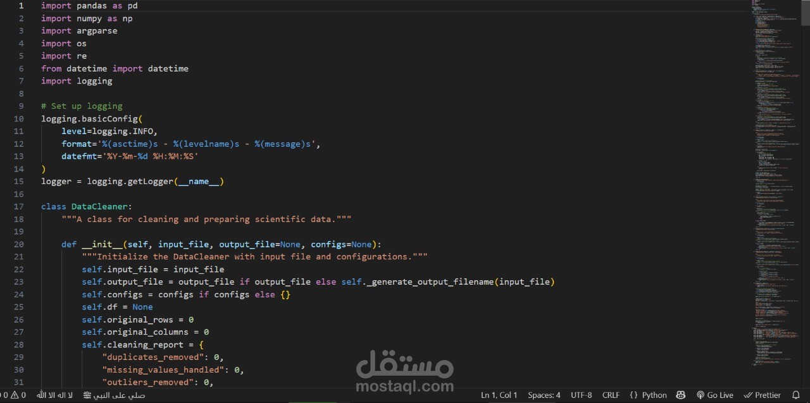Click the 'صلي على النبي' status bar item
The width and height of the screenshot is (810, 403).
pos(115,395)
